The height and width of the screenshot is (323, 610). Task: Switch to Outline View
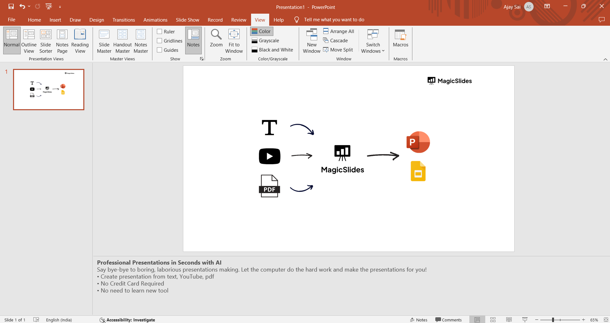click(29, 41)
